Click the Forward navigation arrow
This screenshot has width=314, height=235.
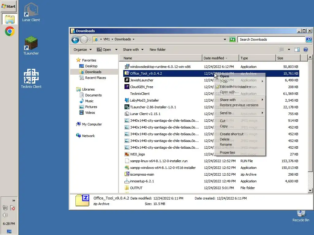point(84,39)
